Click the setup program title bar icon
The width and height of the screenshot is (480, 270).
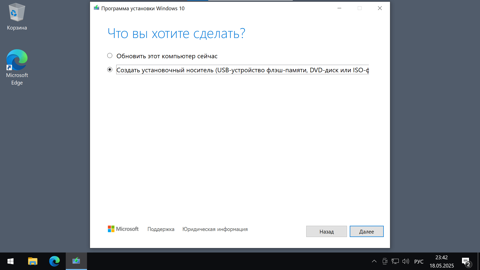coord(96,8)
